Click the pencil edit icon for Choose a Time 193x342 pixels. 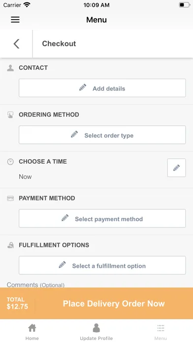click(176, 168)
